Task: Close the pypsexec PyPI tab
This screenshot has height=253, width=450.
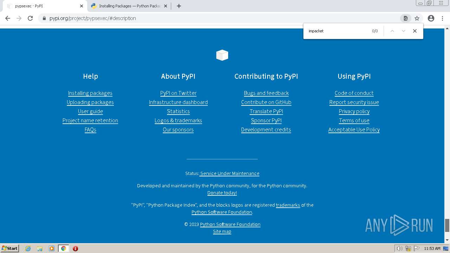Action: pos(82,6)
